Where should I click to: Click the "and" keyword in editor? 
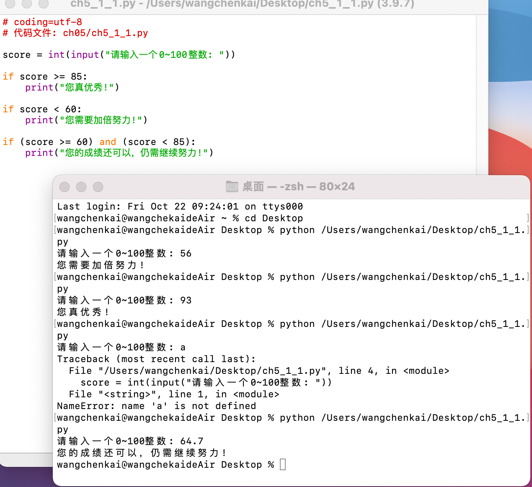coord(108,142)
